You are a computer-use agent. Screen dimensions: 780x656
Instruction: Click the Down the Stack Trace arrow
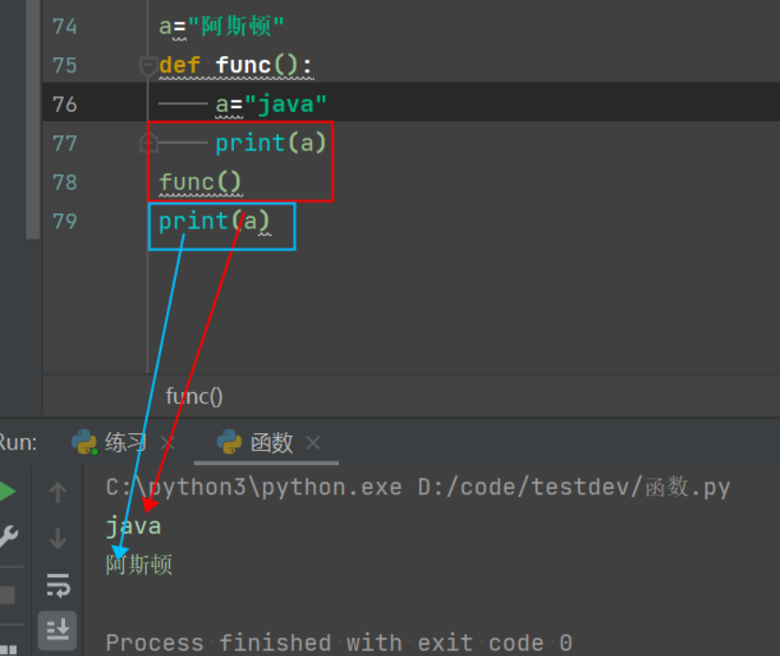pos(58,539)
